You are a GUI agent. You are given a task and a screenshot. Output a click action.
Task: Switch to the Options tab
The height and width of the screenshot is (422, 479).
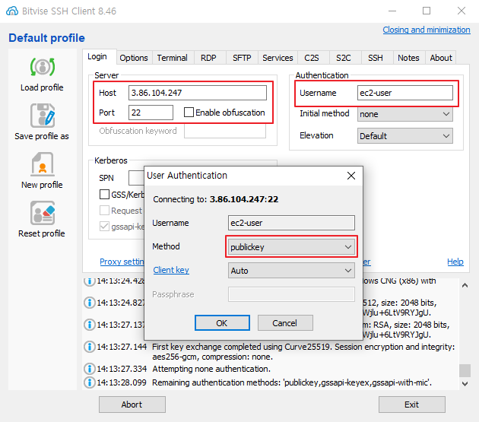[x=134, y=58]
